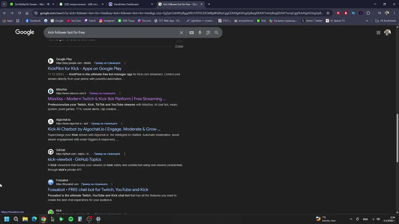This screenshot has width=399, height=224.
Task: Focus the Google search input field
Action: tap(112, 32)
